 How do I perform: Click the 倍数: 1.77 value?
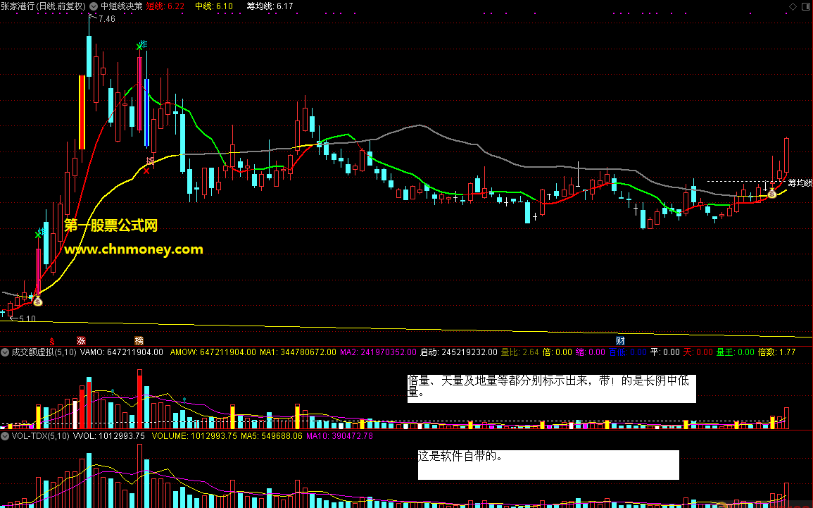776,352
